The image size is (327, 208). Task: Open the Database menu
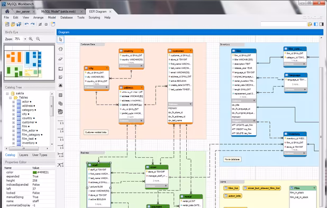point(67,17)
